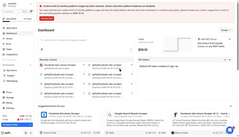
Task: Click the page vertical scrollbar
Action: click(x=238, y=37)
